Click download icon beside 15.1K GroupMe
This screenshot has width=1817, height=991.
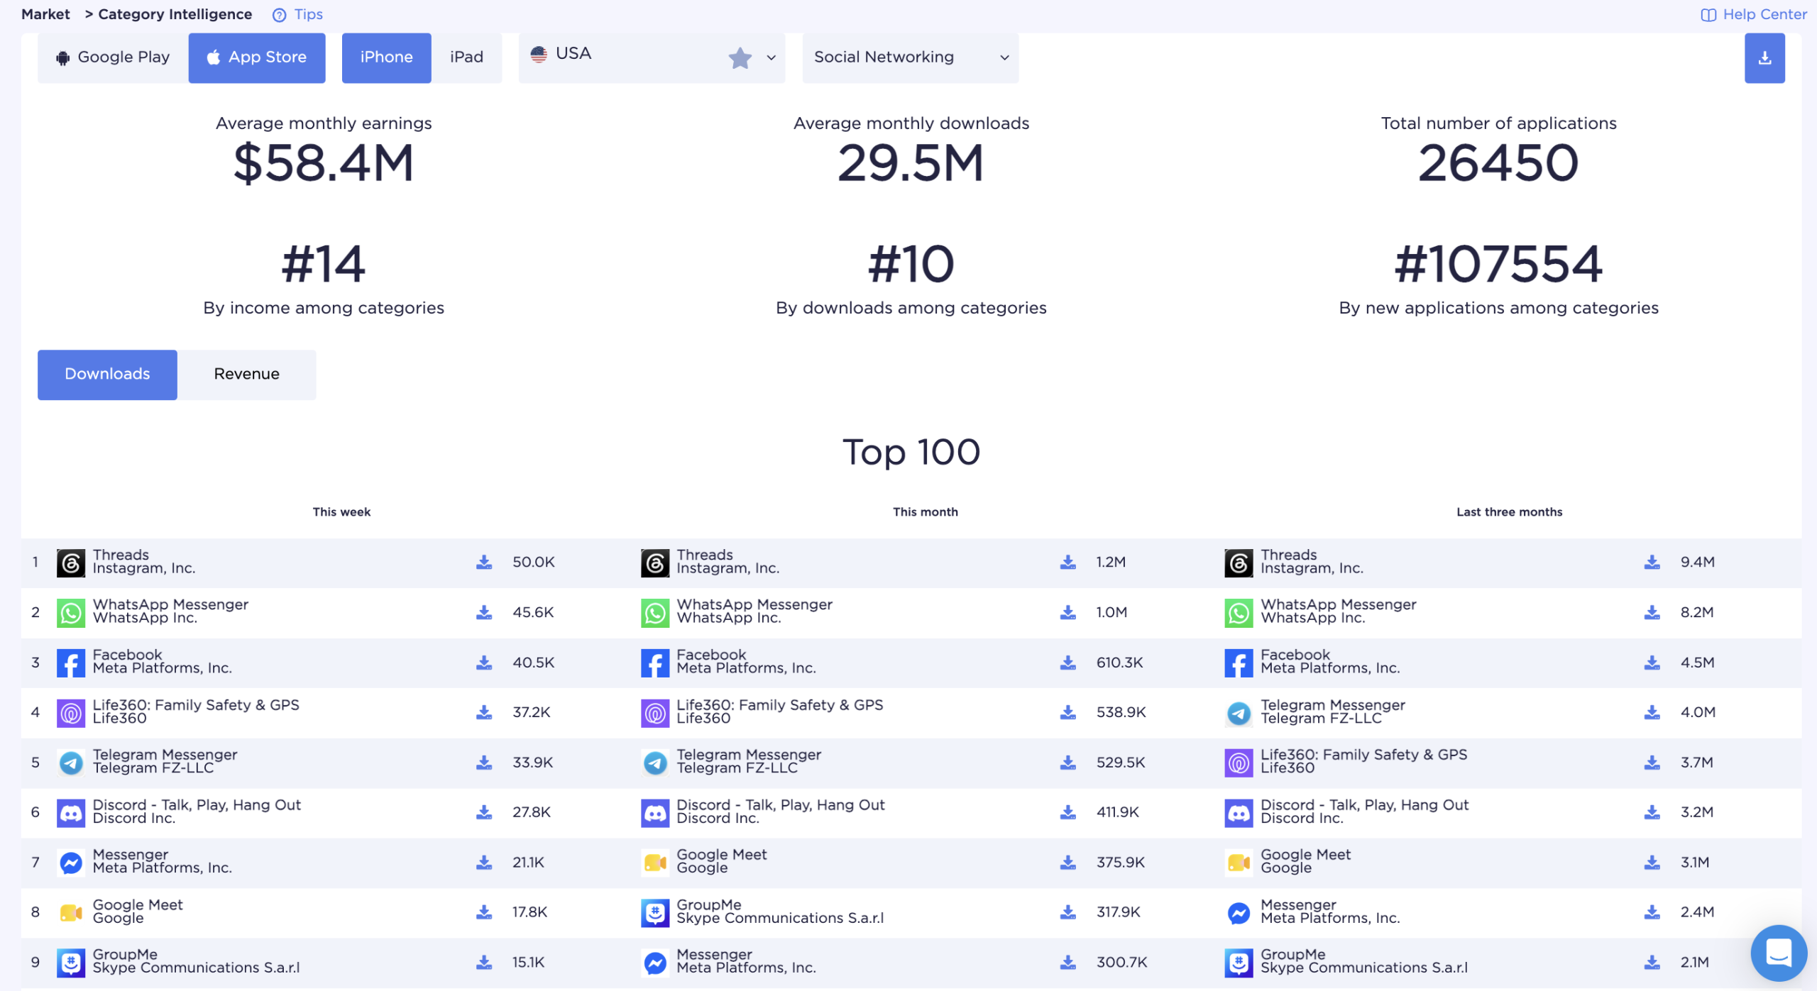[484, 963]
